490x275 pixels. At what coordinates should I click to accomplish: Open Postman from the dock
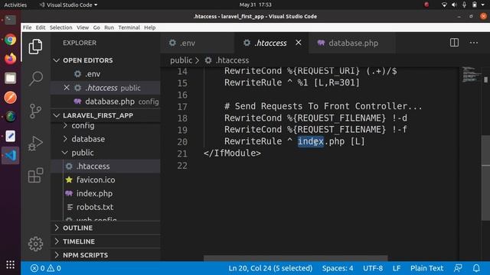coord(10,97)
